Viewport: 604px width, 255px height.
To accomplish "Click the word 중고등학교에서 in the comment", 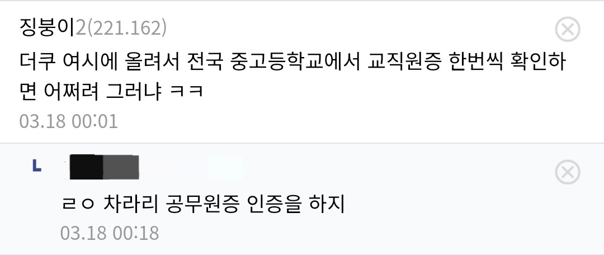I will click(295, 62).
